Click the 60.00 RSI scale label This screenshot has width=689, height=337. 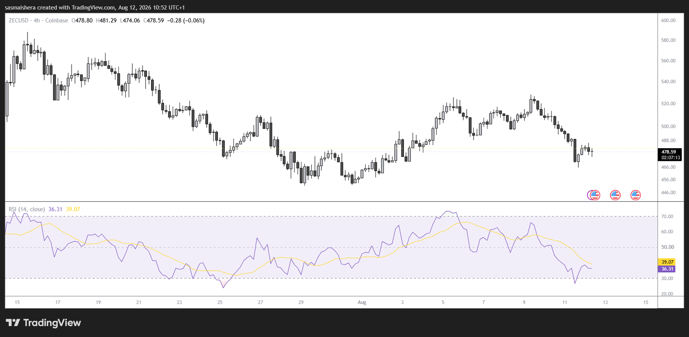(x=667, y=232)
